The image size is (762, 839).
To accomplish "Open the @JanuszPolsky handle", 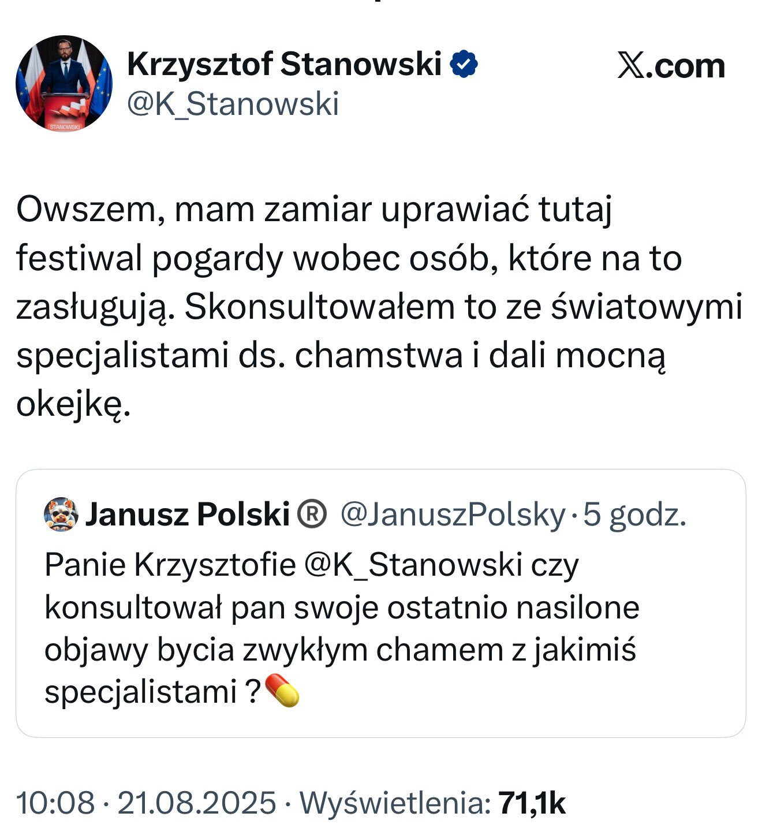I will pos(453,514).
